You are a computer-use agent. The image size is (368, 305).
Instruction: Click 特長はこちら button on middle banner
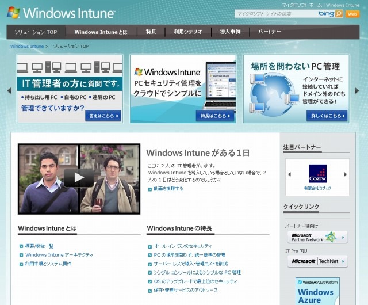215,116
